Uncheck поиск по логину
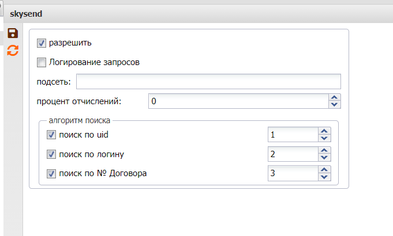 [51, 154]
